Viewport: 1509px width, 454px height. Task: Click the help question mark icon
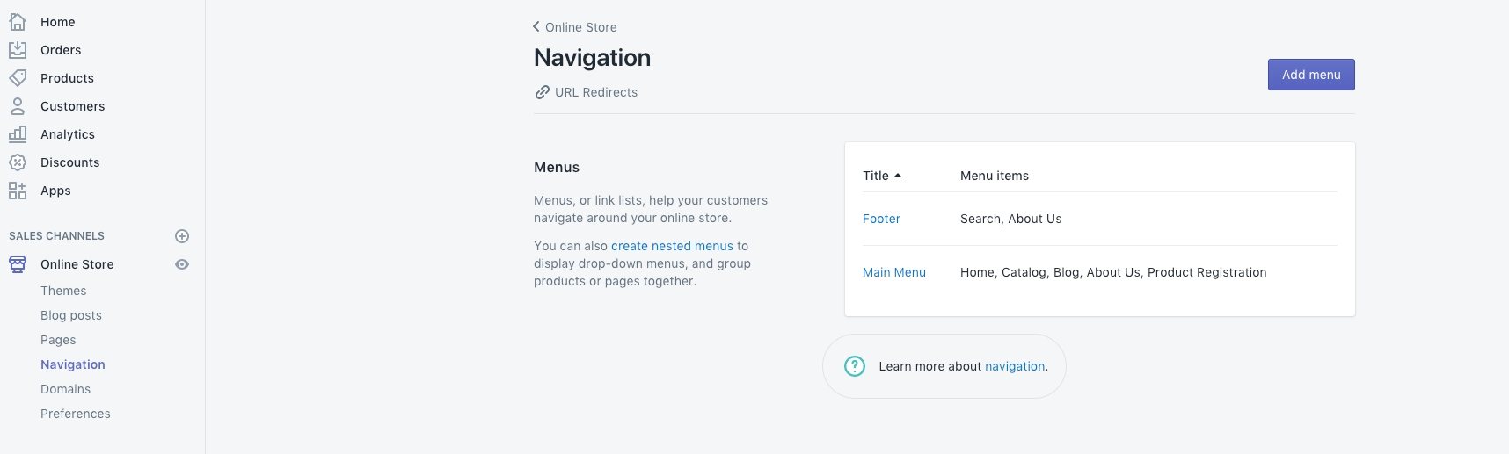click(x=855, y=366)
